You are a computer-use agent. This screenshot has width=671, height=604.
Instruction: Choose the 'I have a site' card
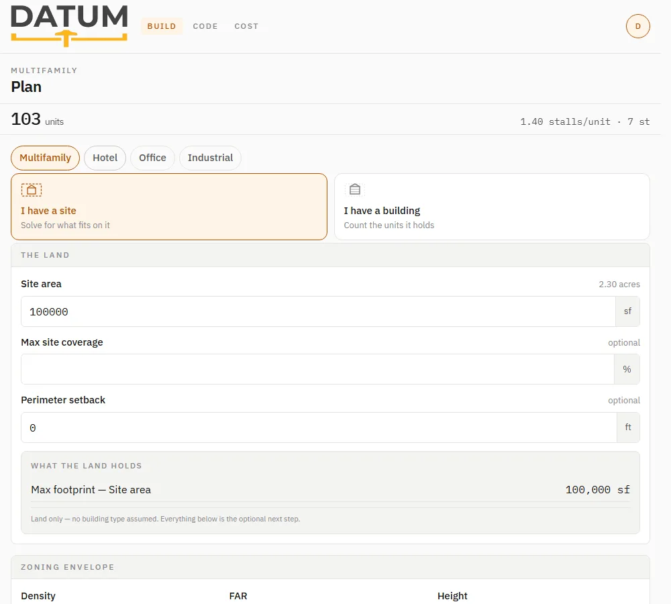tap(169, 207)
